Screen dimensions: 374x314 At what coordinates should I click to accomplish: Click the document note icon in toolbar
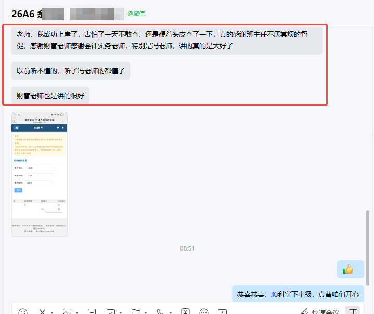[x=92, y=312]
